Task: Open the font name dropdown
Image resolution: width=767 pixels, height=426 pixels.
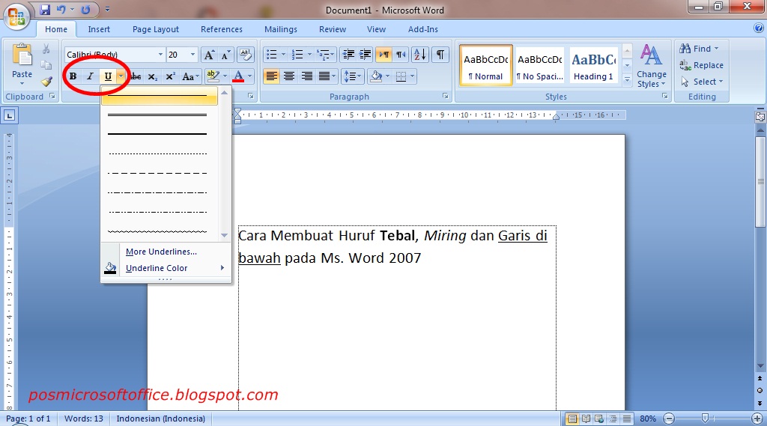Action: click(160, 55)
